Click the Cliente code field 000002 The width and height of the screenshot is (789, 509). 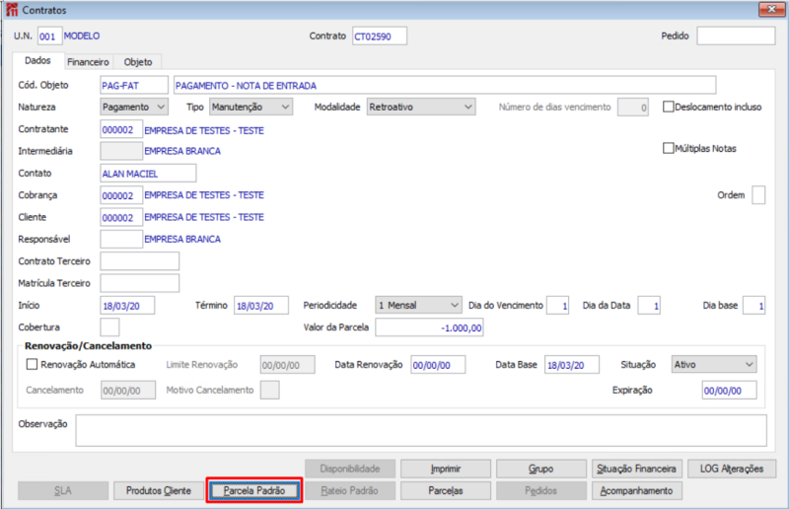pyautogui.click(x=121, y=217)
